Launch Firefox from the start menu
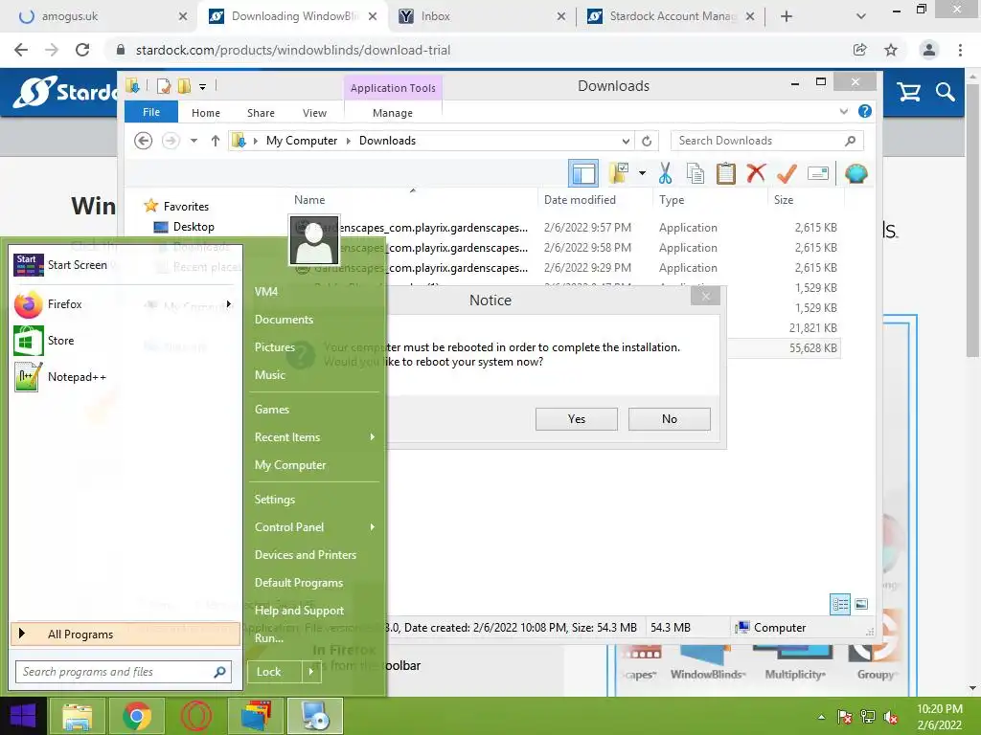The width and height of the screenshot is (981, 735). [124, 304]
